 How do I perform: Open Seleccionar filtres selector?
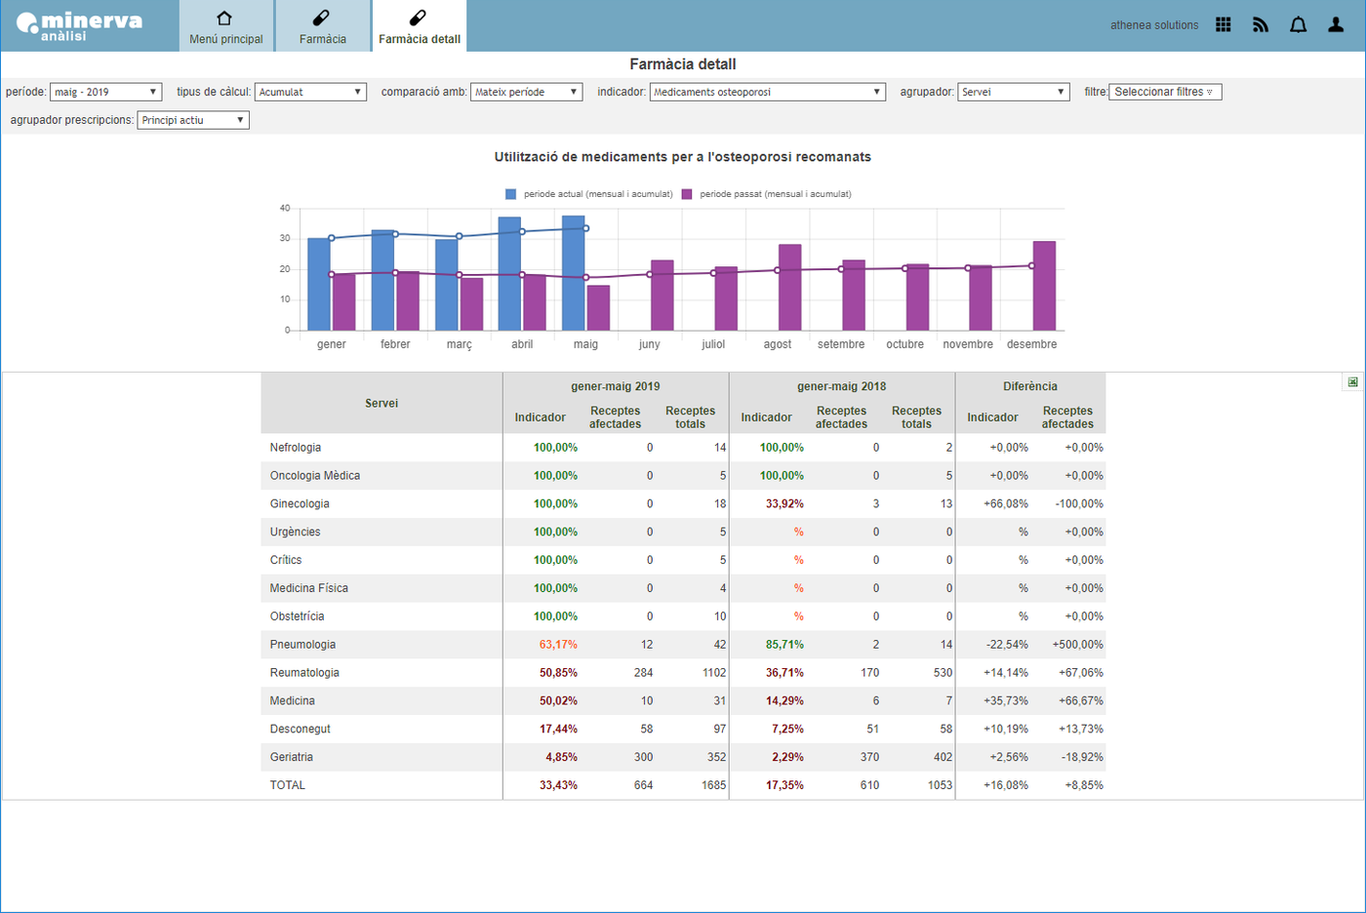(x=1165, y=92)
